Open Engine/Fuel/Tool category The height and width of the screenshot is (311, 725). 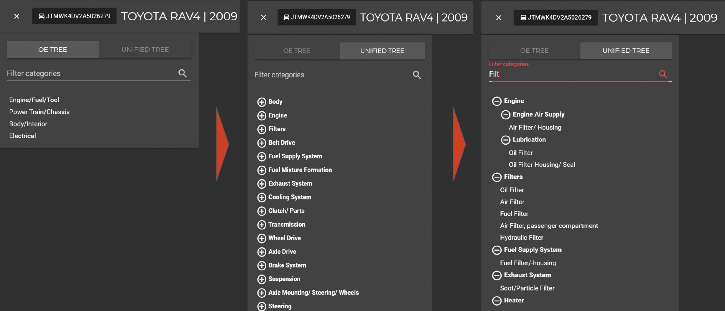coord(34,100)
